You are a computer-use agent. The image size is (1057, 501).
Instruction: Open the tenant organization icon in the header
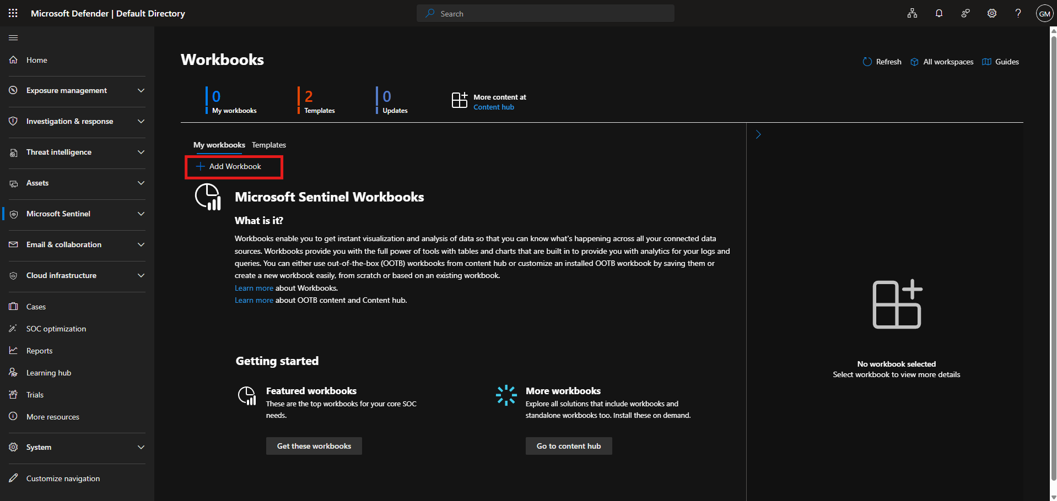click(x=913, y=13)
